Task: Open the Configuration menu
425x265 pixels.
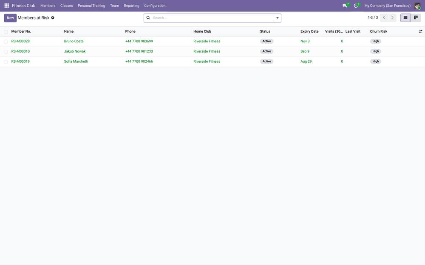Action: point(155,6)
